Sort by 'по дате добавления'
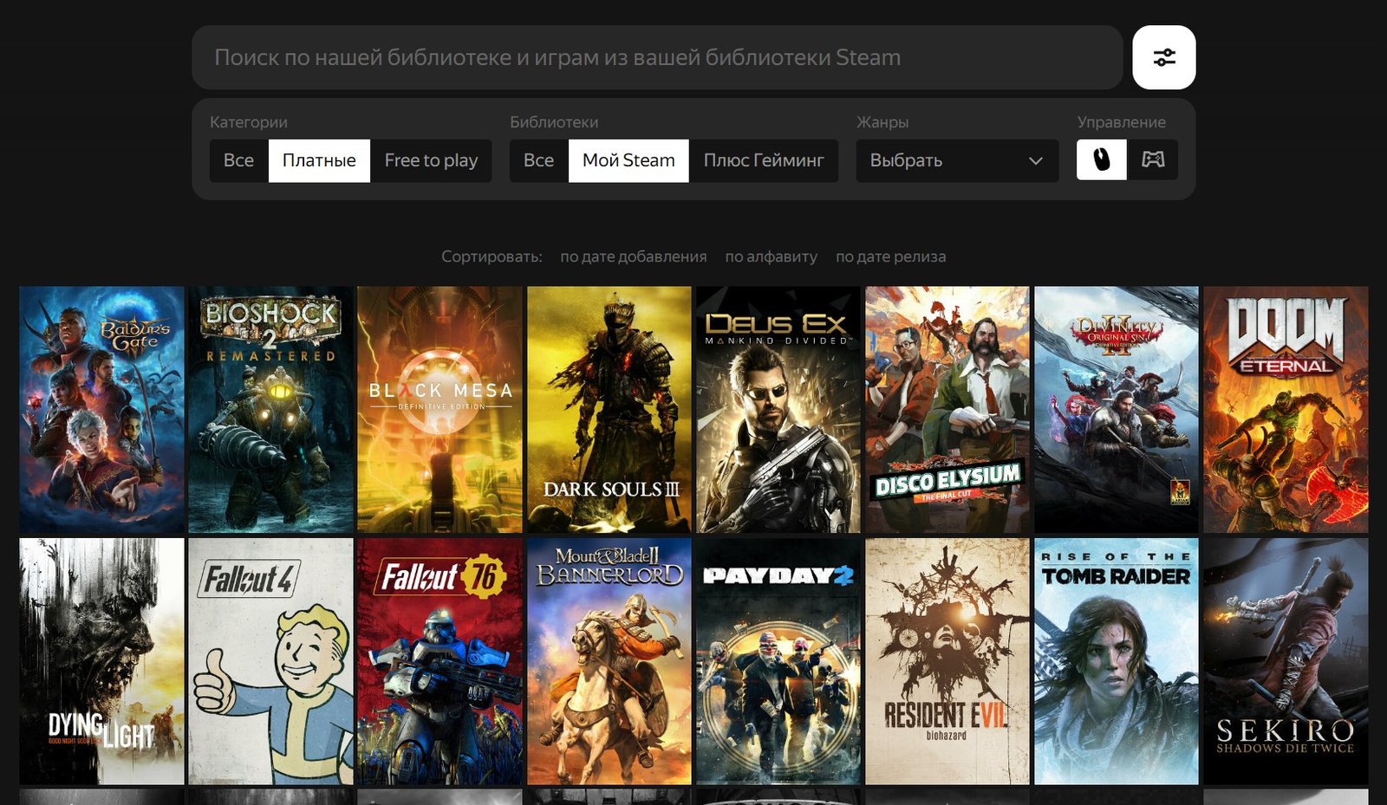Image resolution: width=1387 pixels, height=805 pixels. [633, 256]
